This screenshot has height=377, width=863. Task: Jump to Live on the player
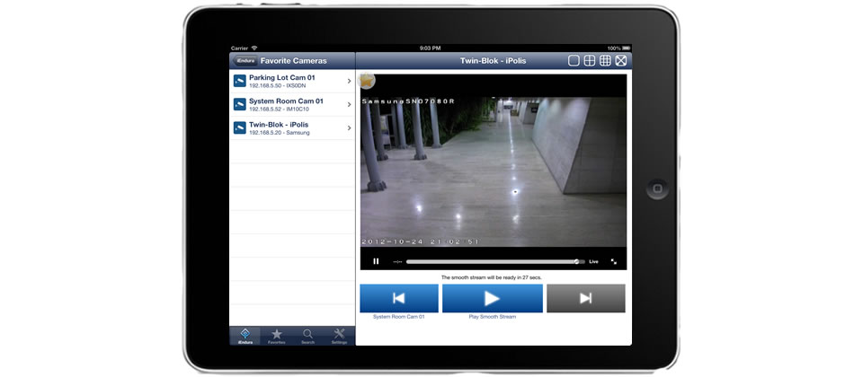click(x=593, y=261)
